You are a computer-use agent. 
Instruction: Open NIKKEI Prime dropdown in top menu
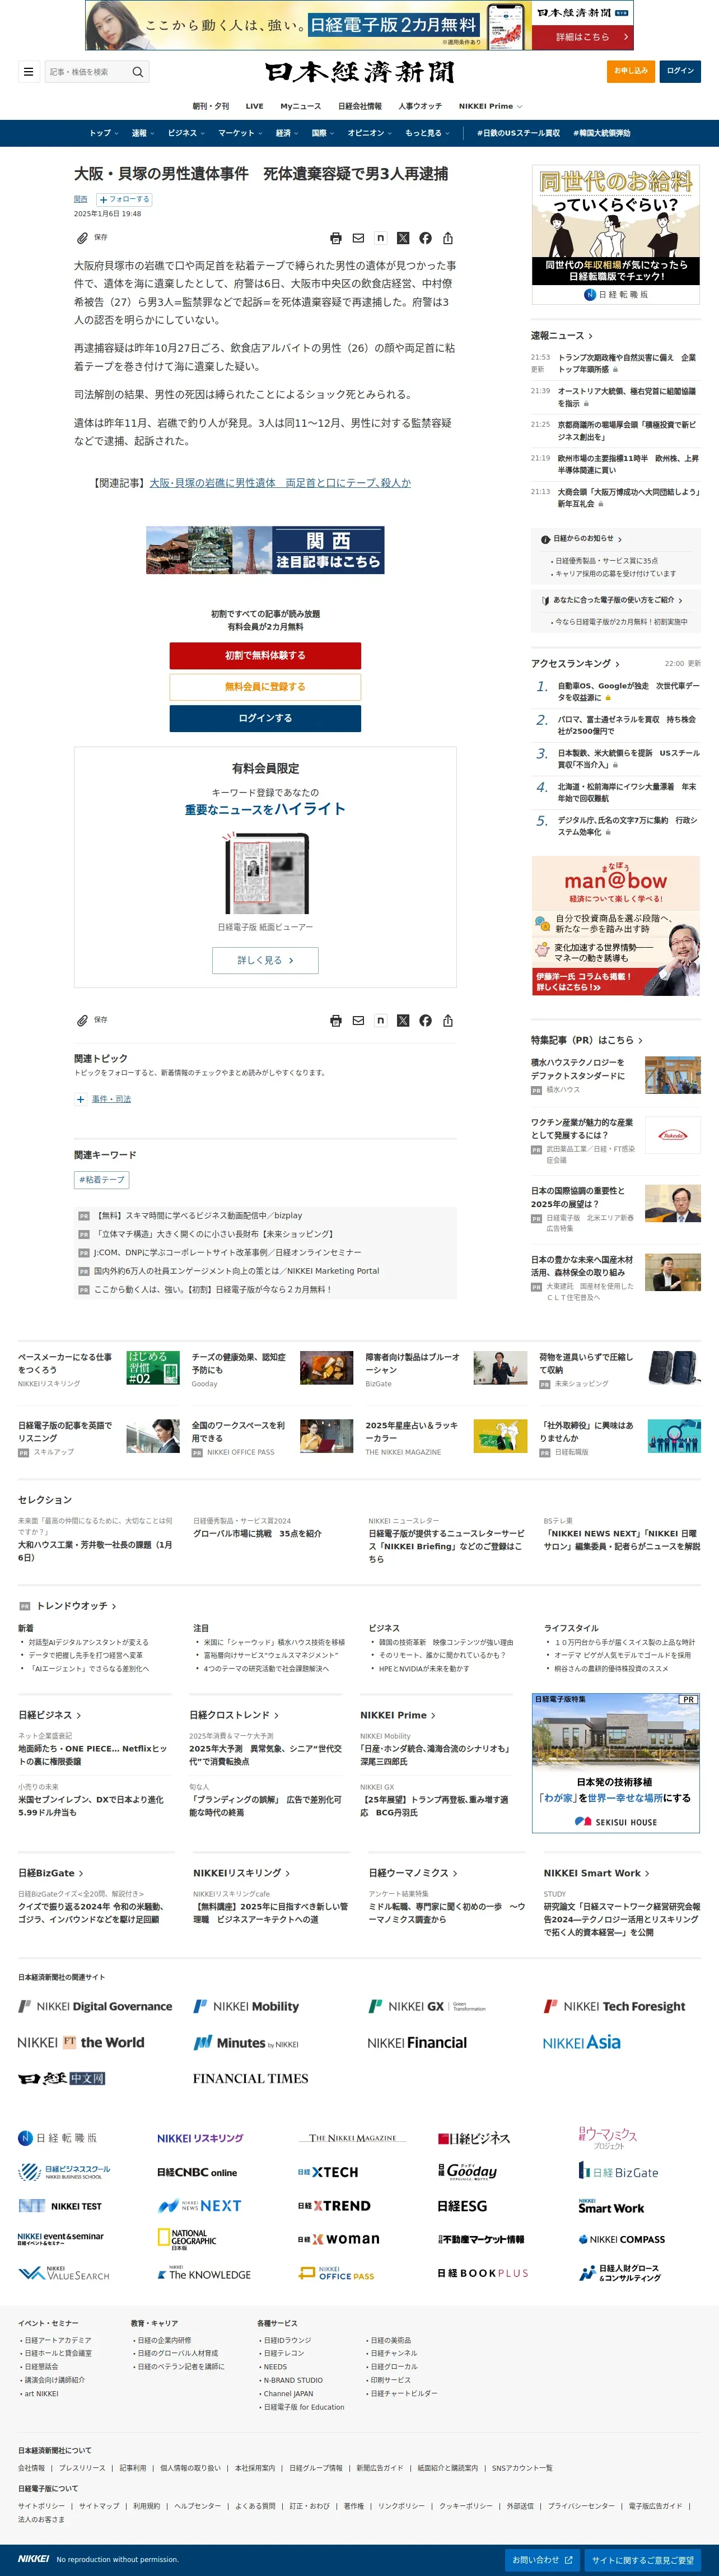490,106
